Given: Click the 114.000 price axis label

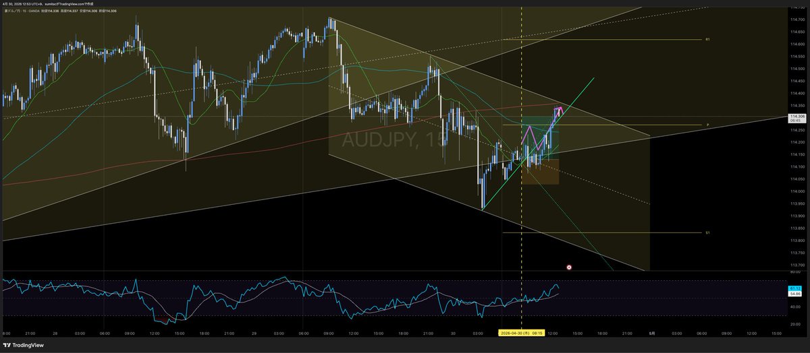Looking at the screenshot, I should click(x=796, y=191).
